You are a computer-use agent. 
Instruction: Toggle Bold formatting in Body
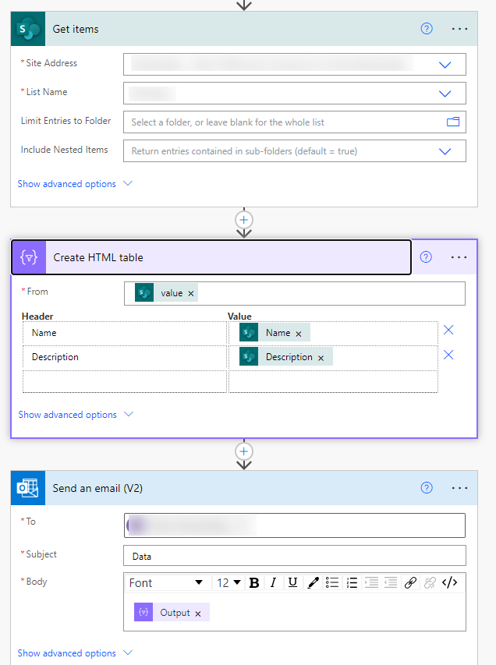pos(254,582)
